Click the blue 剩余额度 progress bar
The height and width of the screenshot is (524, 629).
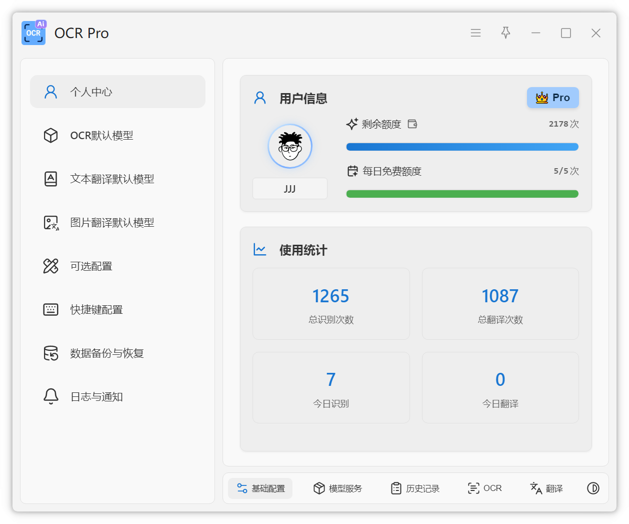(462, 147)
